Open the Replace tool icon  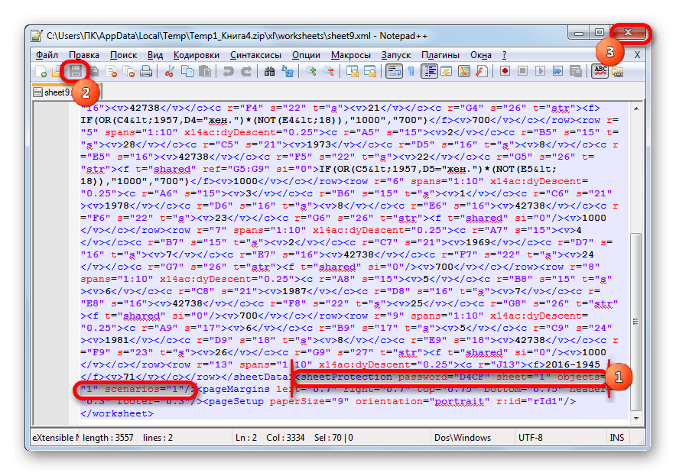[x=287, y=71]
